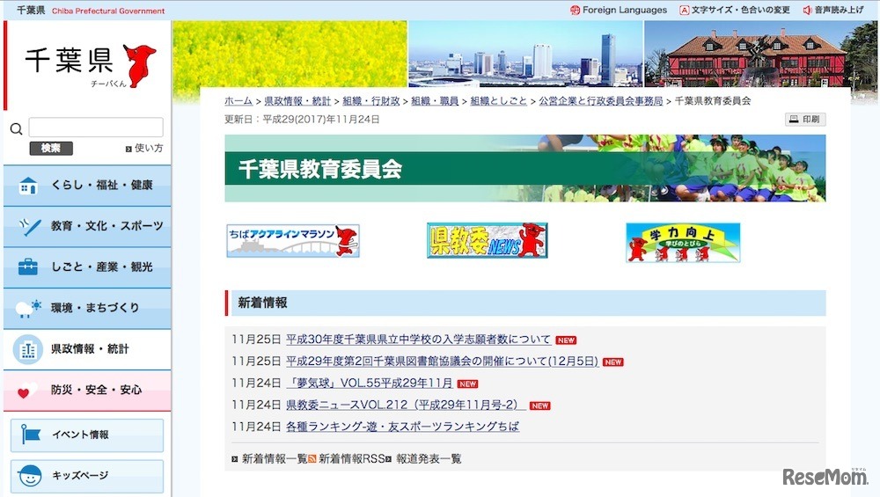880x497 pixels.
Task: Click the speaker icon for 音声読み上げ
Action: coord(807,10)
